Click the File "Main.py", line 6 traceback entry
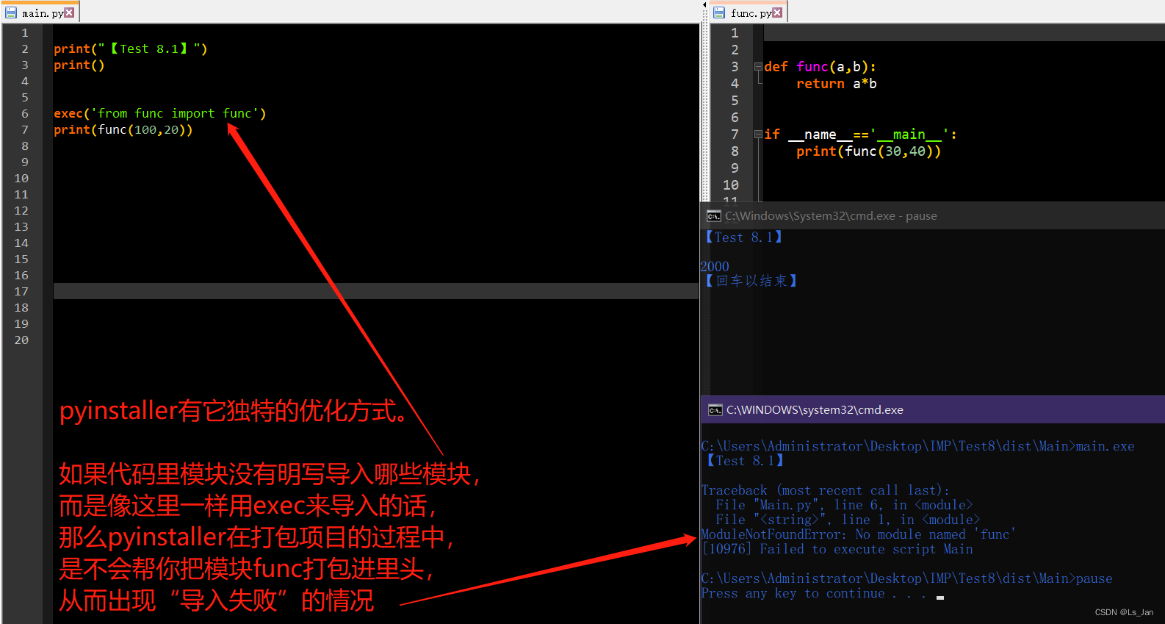 pyautogui.click(x=844, y=505)
